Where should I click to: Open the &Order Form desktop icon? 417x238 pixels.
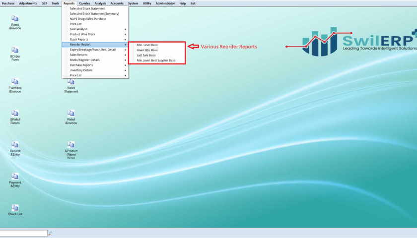coord(15,54)
